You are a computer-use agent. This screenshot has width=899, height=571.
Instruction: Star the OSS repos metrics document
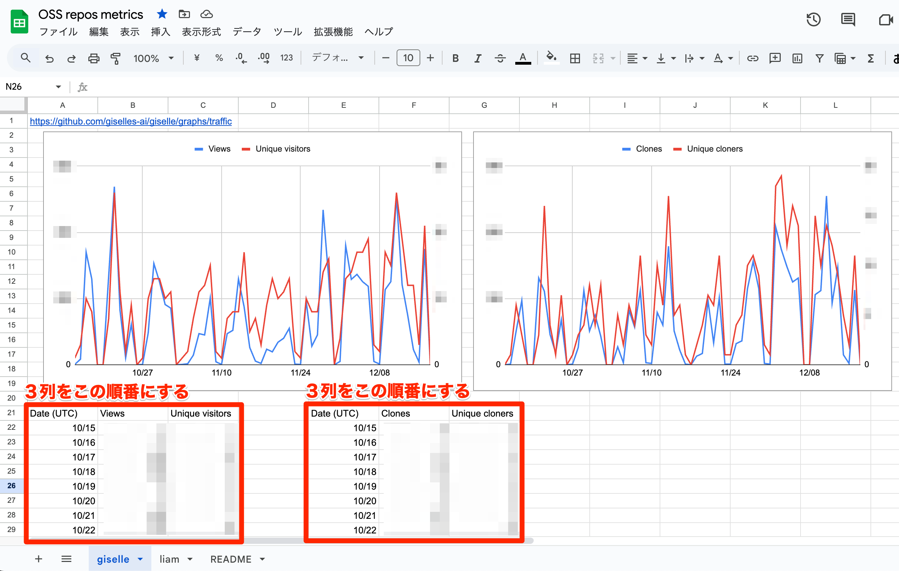click(x=162, y=14)
